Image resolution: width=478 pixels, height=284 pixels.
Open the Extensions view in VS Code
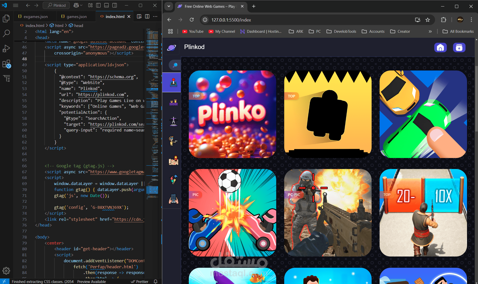[6, 64]
